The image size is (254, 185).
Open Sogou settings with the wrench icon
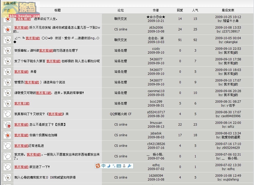coord(129,166)
